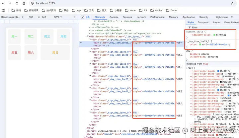
Task: Open the Security tab
Action: point(204,17)
